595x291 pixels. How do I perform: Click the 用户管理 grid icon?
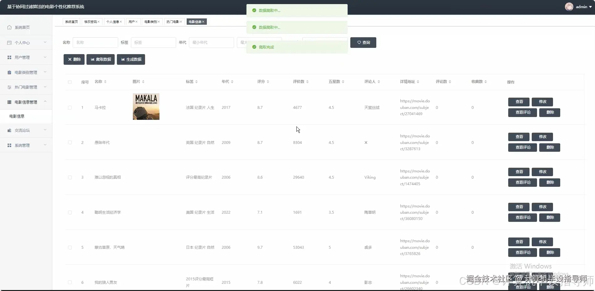coord(9,58)
